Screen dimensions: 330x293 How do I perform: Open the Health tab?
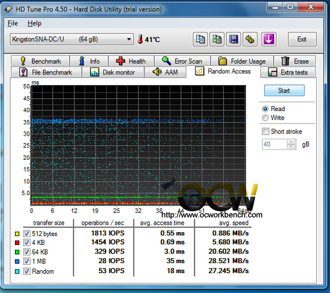131,61
